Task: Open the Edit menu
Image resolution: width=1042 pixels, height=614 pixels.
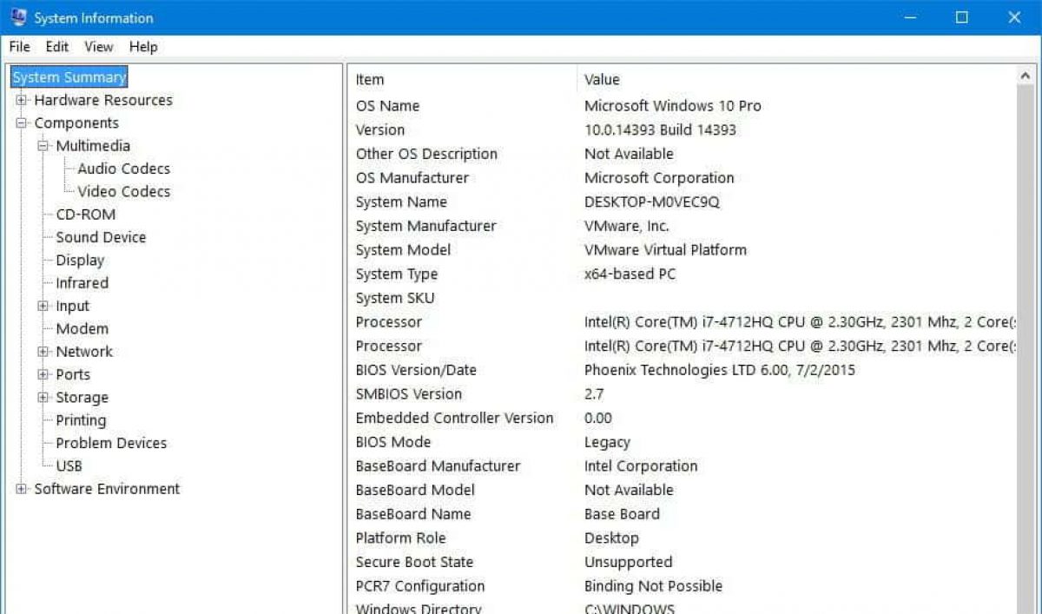Action: pyautogui.click(x=57, y=47)
